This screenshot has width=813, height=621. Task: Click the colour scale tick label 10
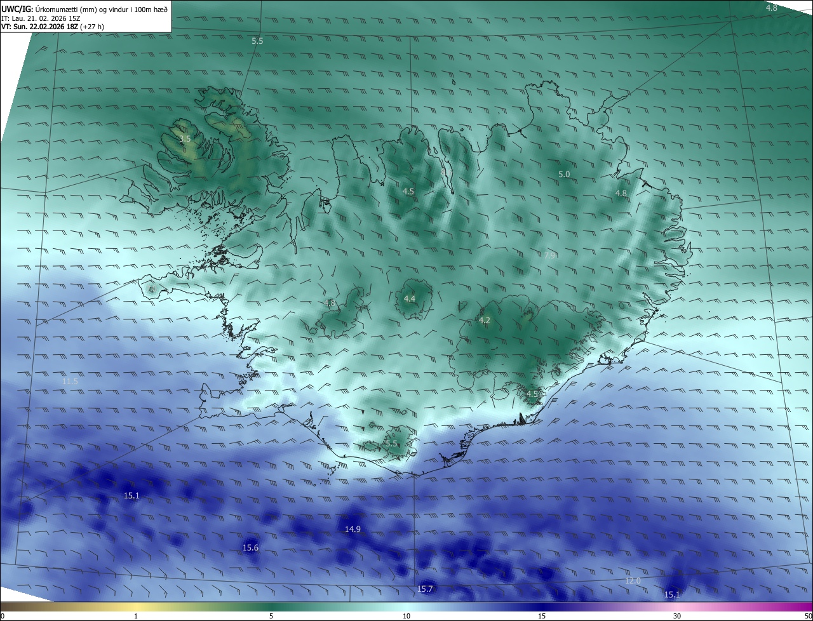pos(406,616)
